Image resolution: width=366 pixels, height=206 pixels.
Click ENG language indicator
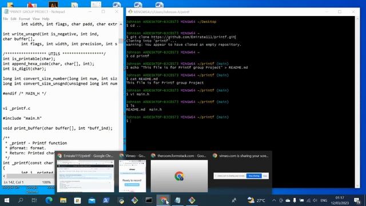[324, 200]
